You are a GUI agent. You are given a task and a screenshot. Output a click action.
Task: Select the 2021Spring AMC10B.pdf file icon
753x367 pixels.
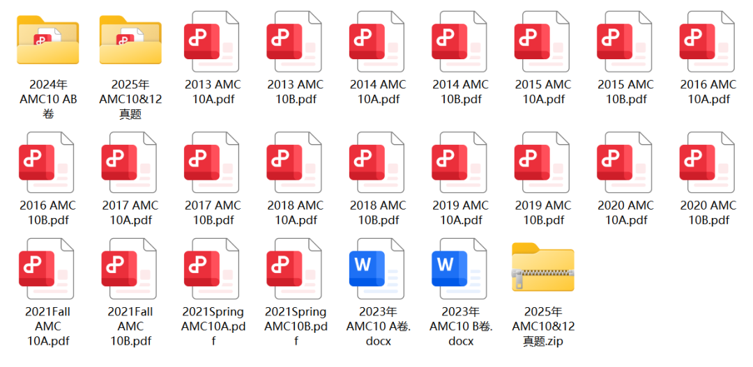294,269
